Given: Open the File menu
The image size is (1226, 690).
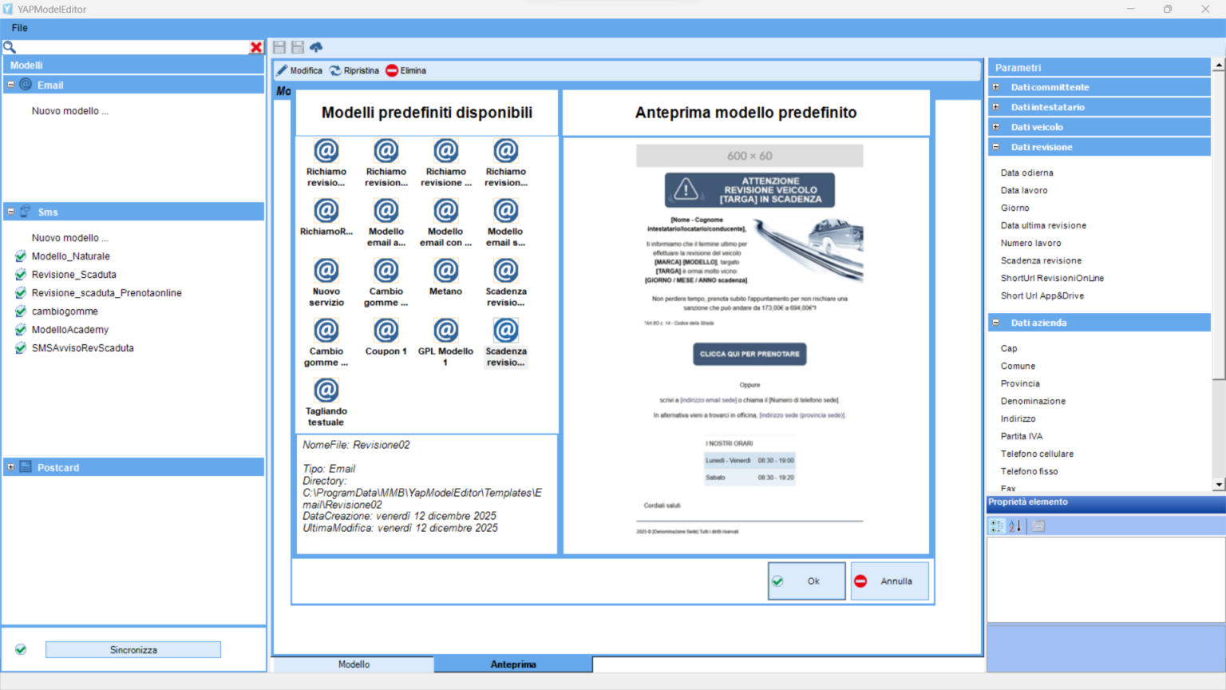Looking at the screenshot, I should pos(20,28).
